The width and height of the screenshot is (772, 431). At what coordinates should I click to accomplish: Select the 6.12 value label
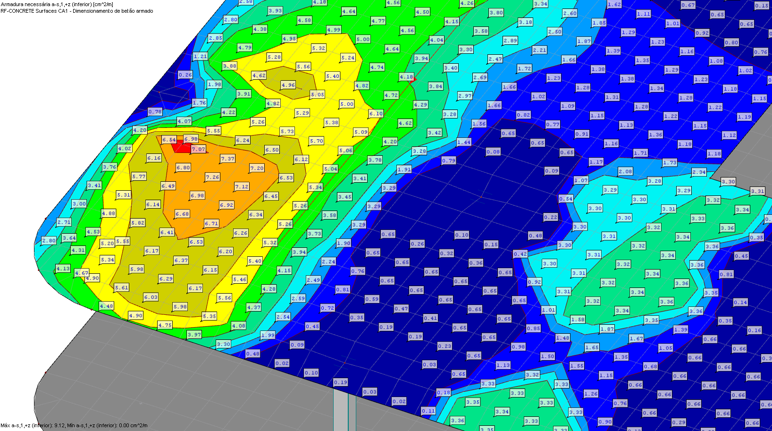coord(302,159)
